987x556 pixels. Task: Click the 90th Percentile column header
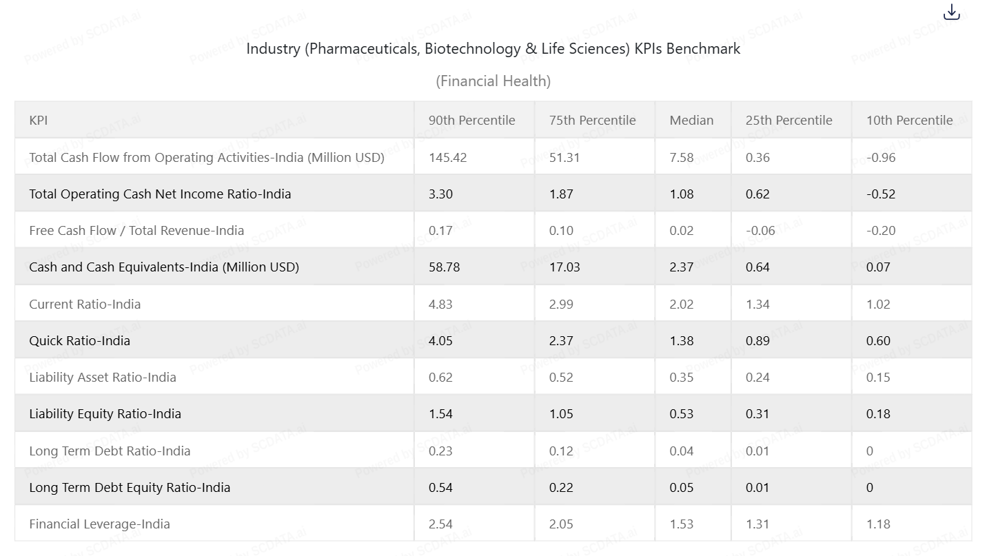[471, 120]
